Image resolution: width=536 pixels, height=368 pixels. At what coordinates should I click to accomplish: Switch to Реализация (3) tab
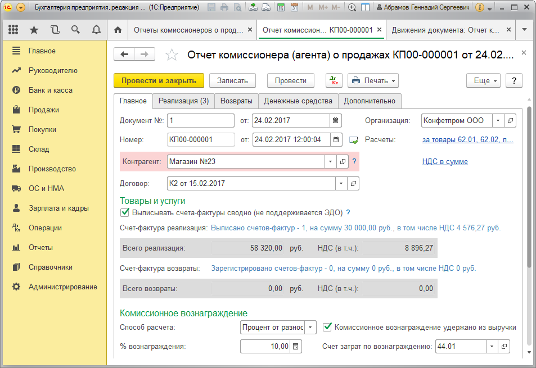click(x=183, y=101)
